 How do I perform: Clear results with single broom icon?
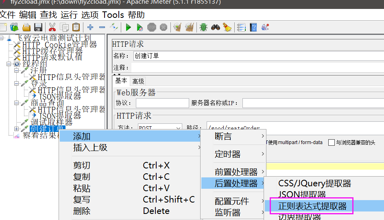pos(177,27)
